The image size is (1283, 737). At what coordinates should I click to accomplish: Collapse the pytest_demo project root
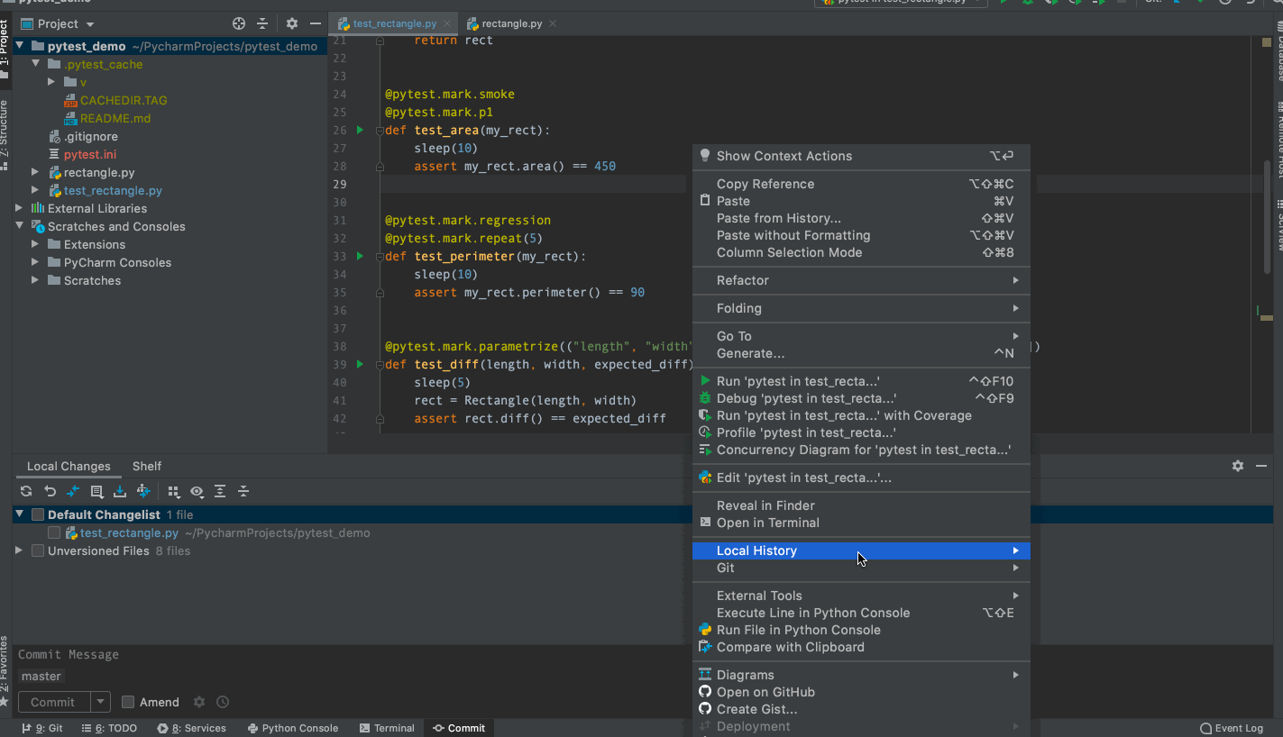(19, 46)
